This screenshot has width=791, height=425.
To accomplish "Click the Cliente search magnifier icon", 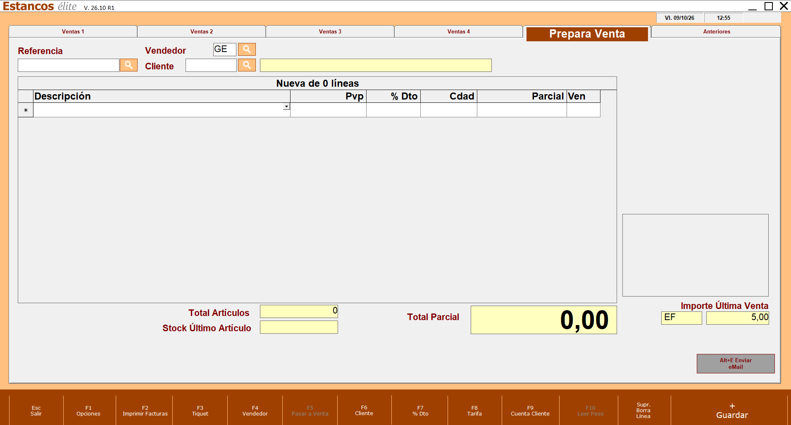I will tap(247, 65).
